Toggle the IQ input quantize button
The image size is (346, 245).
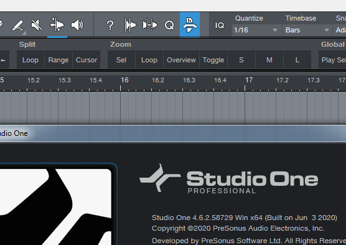tap(220, 26)
